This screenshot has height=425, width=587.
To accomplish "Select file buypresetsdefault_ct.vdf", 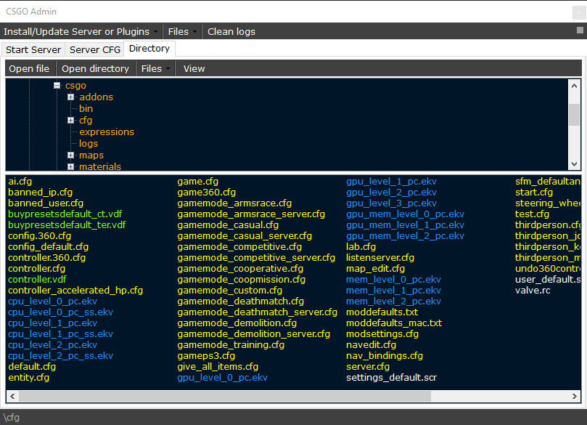I will point(65,214).
